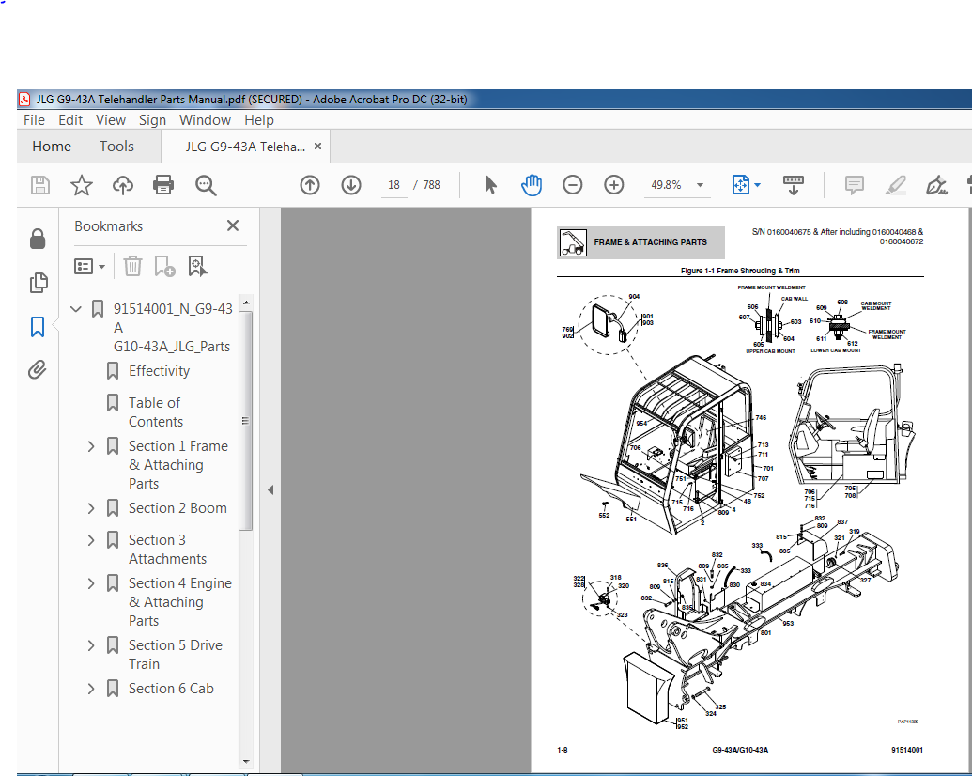Open Find text magnifier icon

pos(205,185)
